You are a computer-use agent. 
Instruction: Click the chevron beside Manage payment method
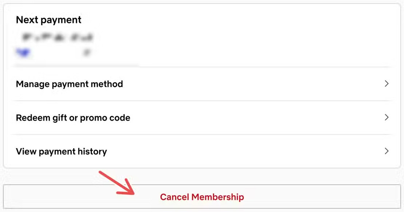[x=387, y=84]
